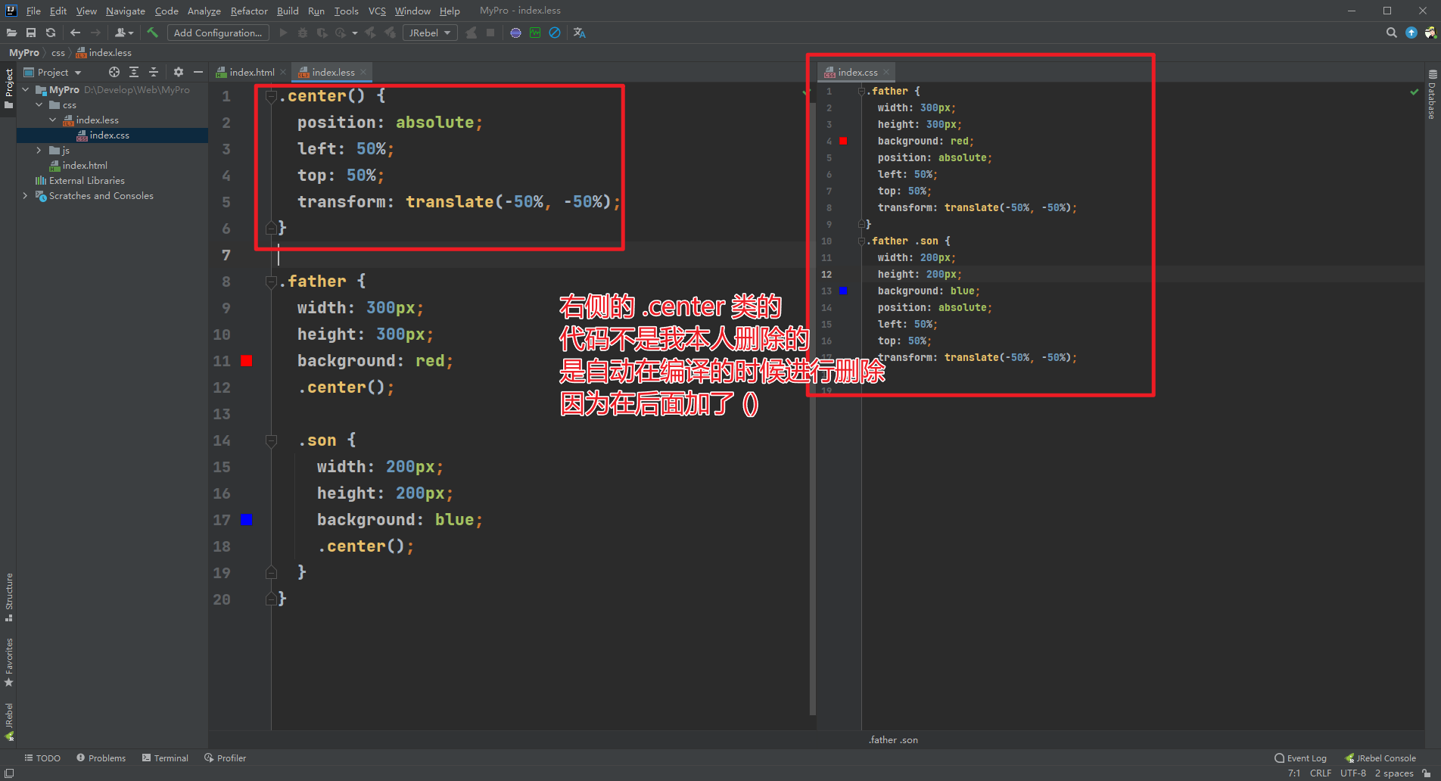Click red swatch in index.css line 4
This screenshot has height=781, width=1441.
click(x=843, y=141)
